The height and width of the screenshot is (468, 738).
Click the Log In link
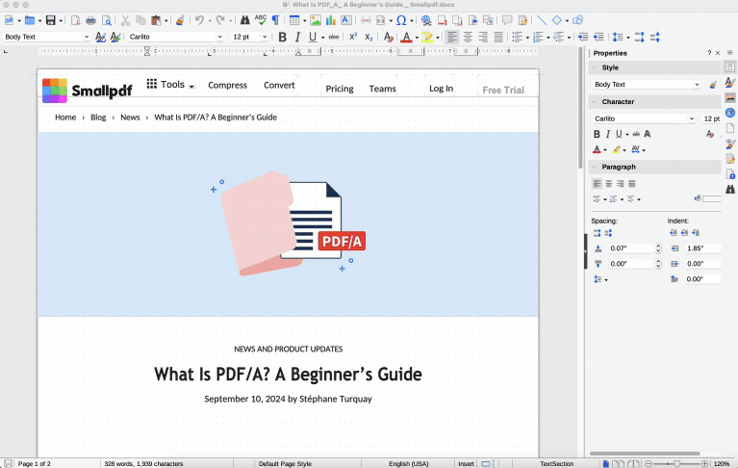click(x=441, y=89)
